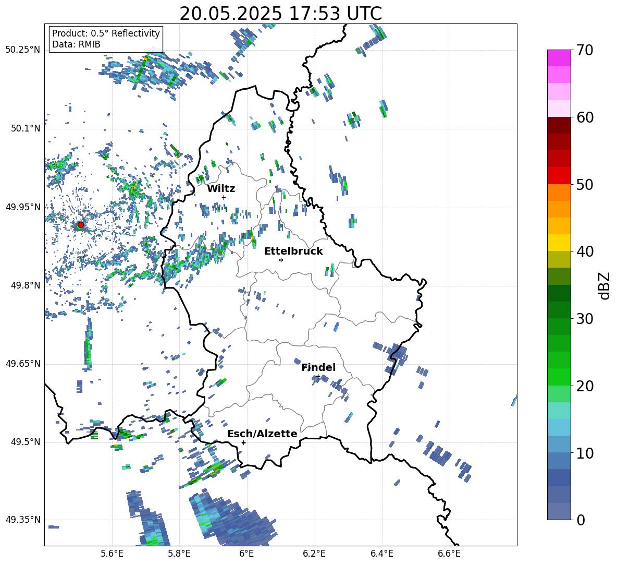Click the dBZ colorbar label
Screen dimensions: 617x564
tap(605, 285)
